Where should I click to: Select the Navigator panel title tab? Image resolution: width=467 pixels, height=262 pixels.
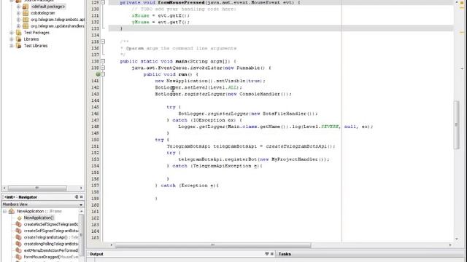tap(20, 197)
